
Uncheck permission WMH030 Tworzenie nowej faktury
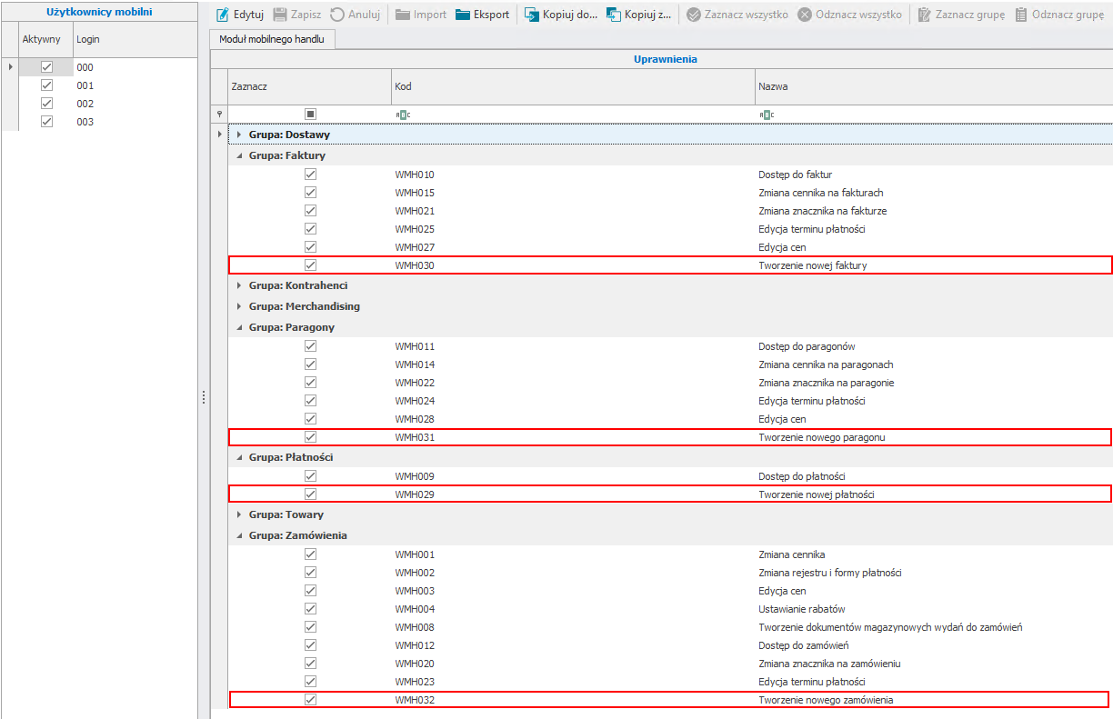[x=310, y=265]
